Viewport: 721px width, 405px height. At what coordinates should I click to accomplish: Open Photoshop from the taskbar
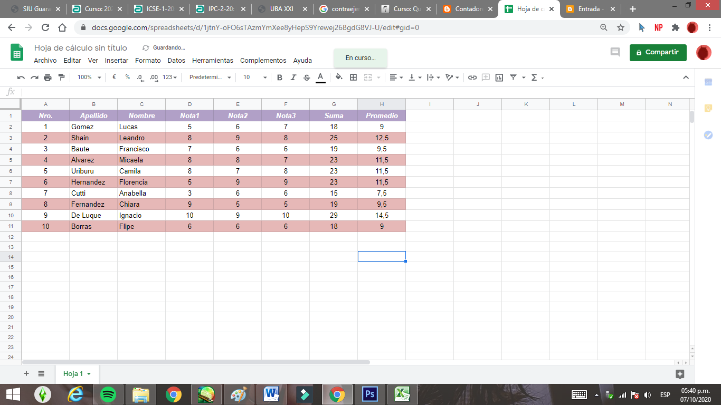click(369, 394)
